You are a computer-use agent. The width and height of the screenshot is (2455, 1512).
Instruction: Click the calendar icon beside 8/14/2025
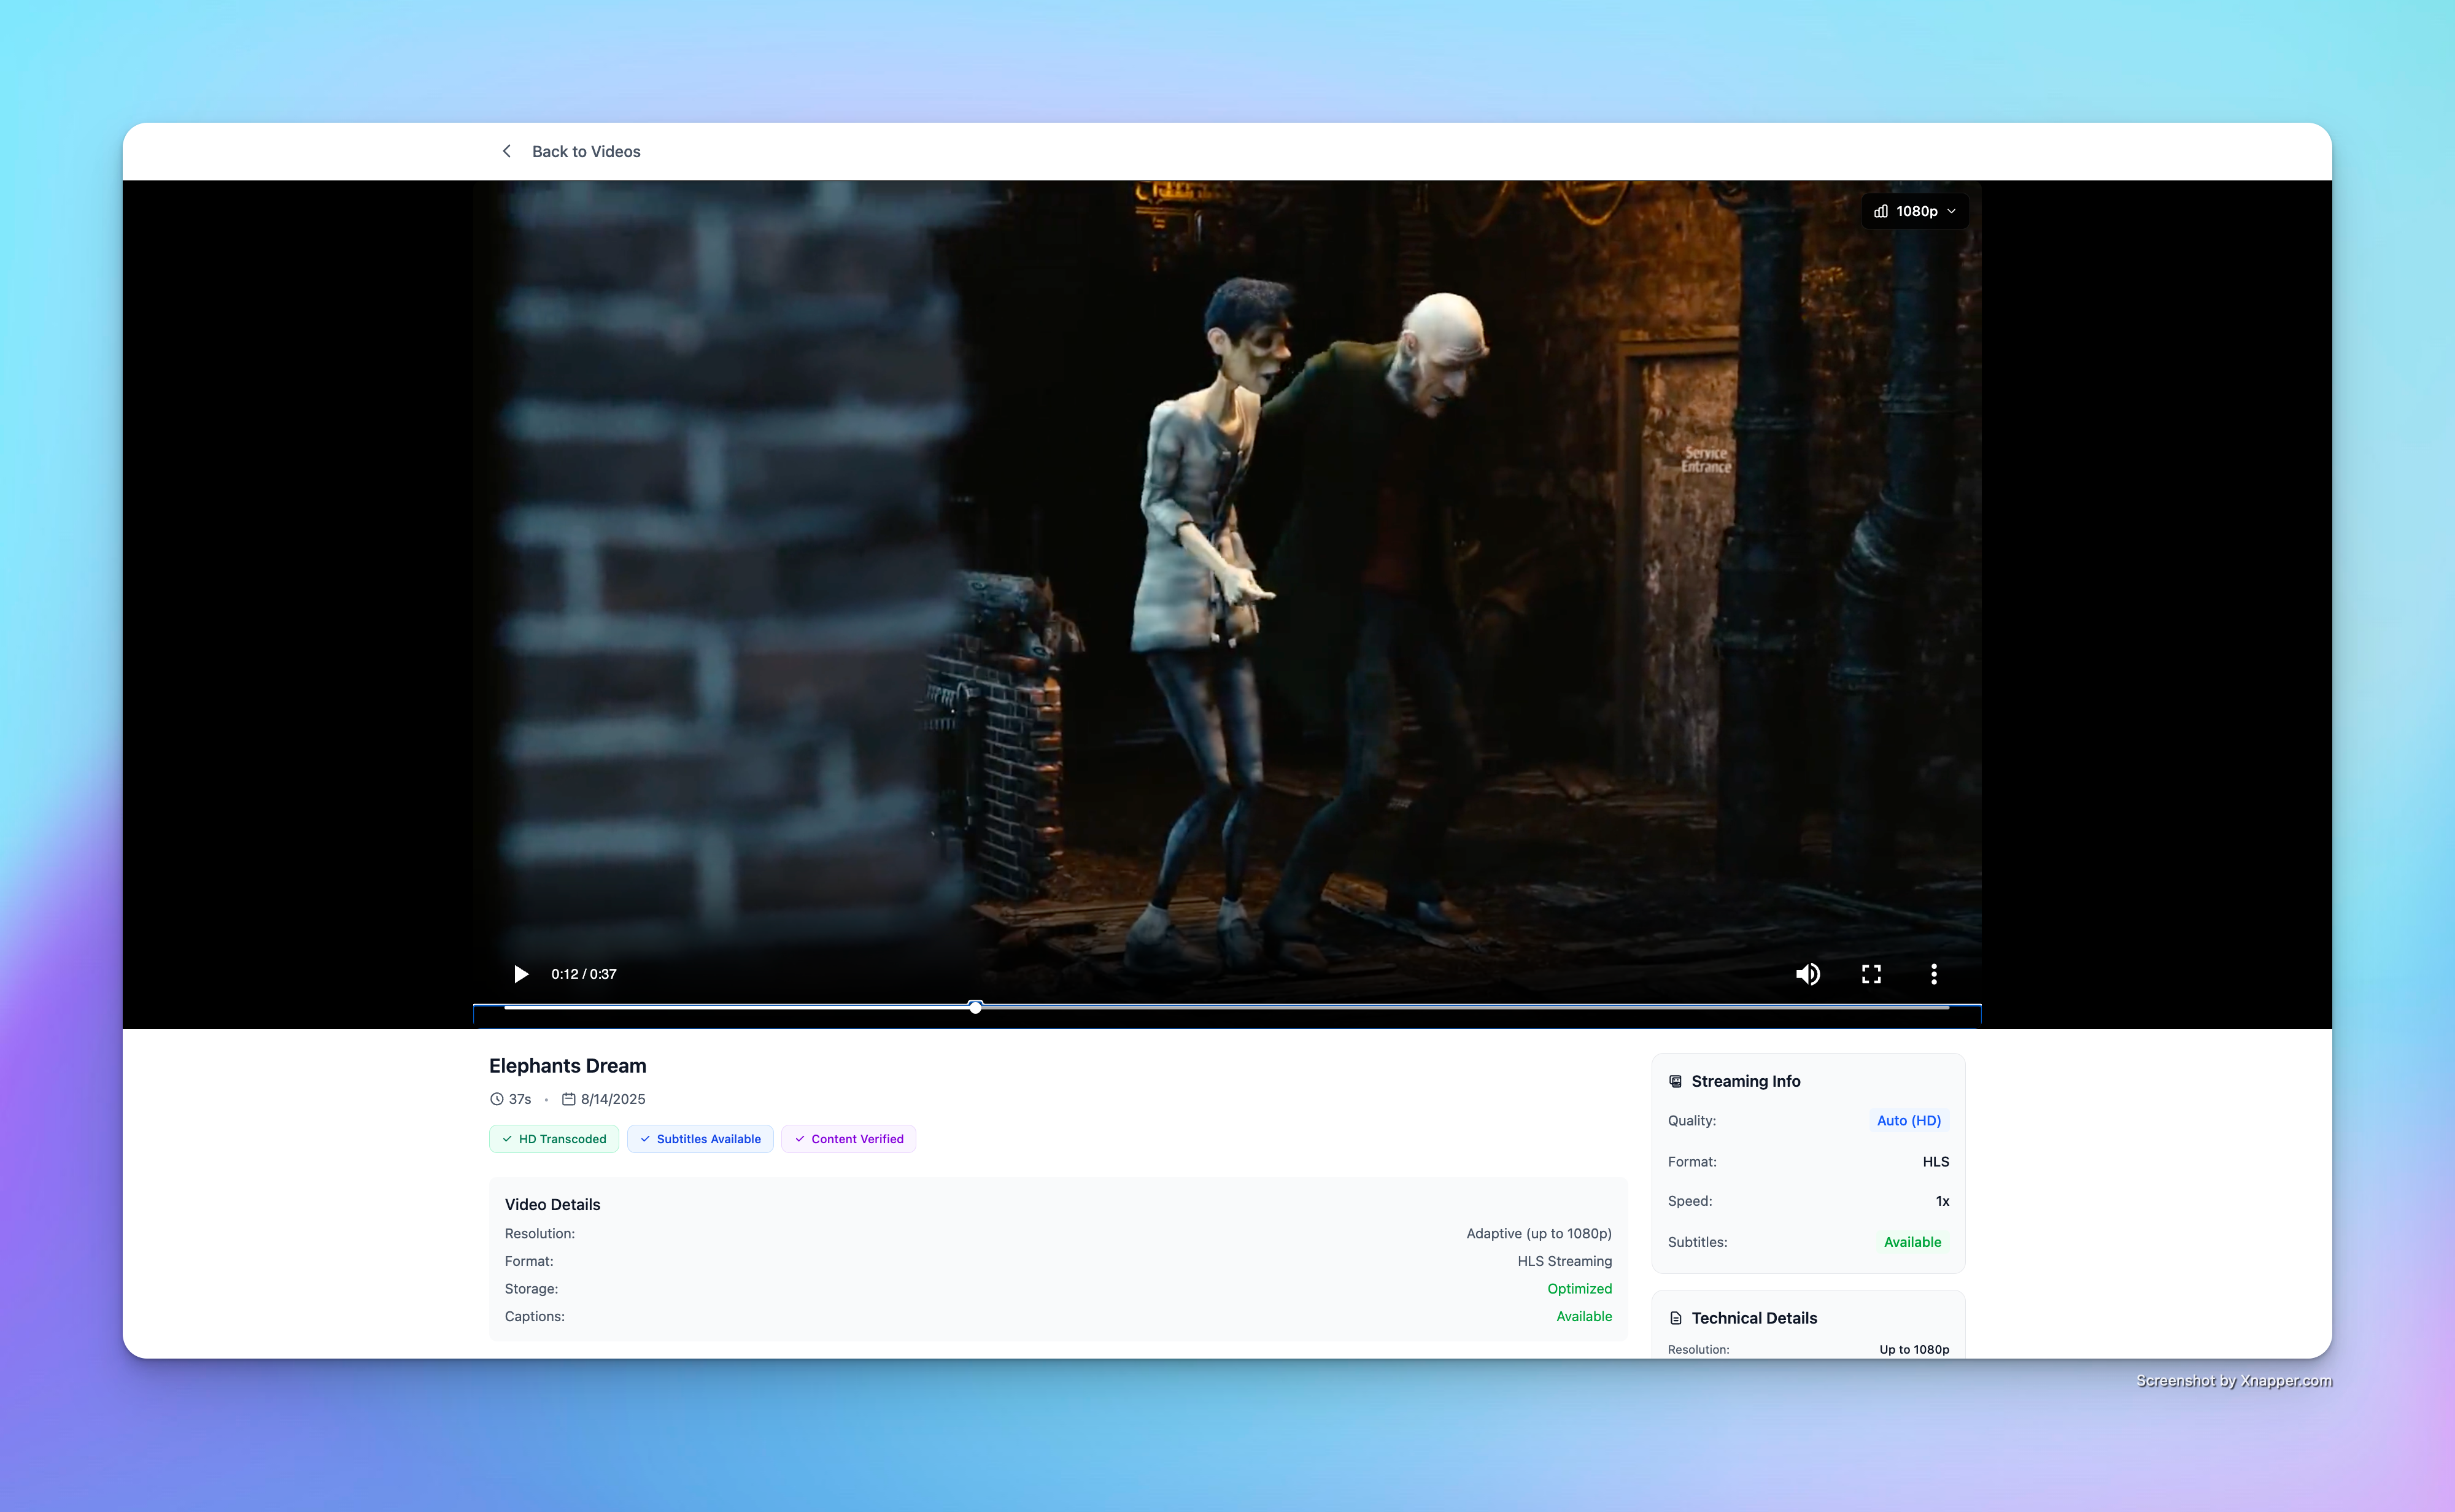pos(569,1099)
